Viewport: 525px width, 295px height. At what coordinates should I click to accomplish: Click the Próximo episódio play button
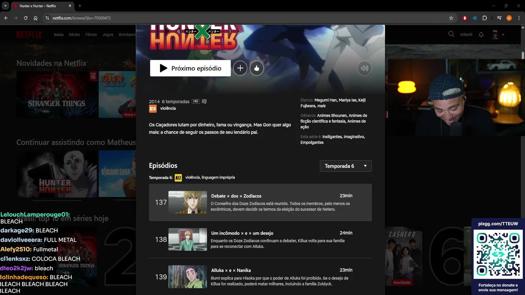tap(190, 68)
